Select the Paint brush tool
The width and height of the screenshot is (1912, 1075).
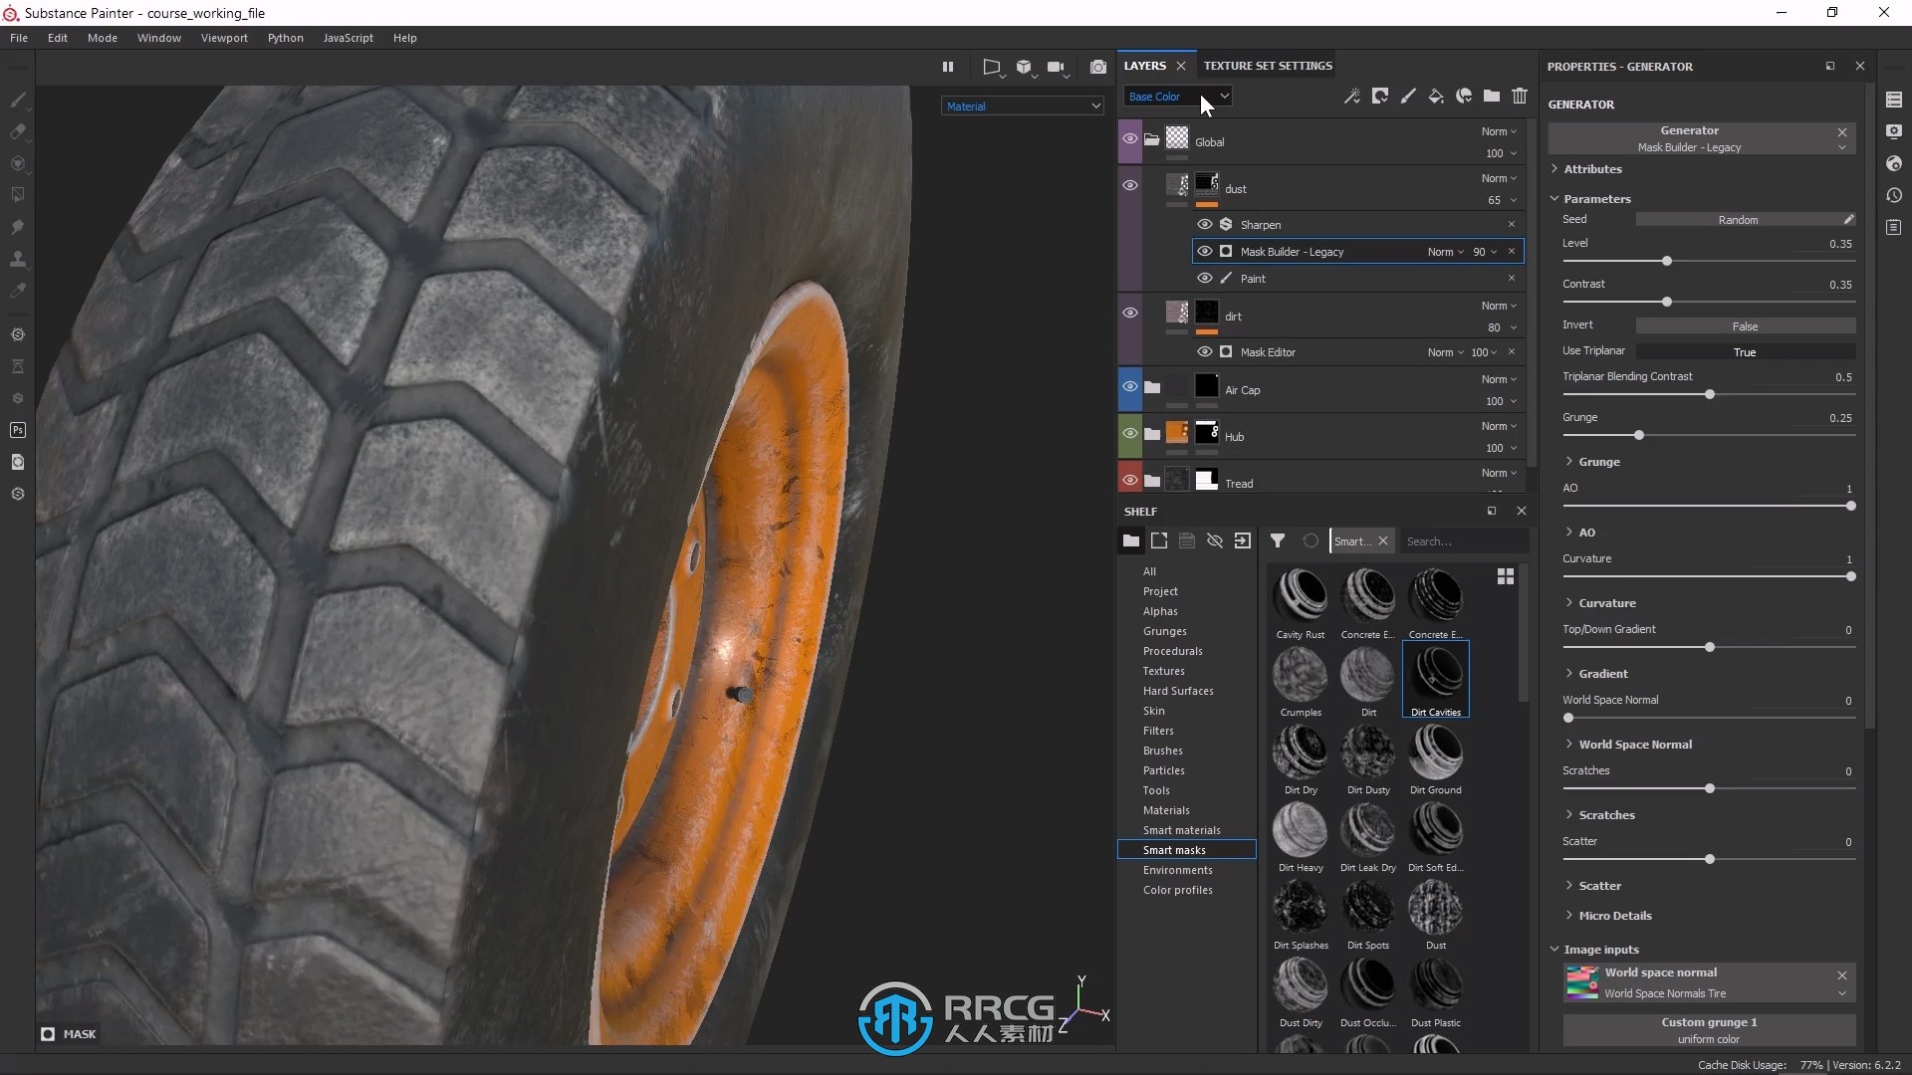click(18, 100)
